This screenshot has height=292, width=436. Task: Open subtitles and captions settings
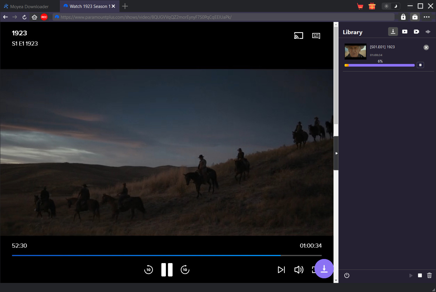tap(316, 36)
